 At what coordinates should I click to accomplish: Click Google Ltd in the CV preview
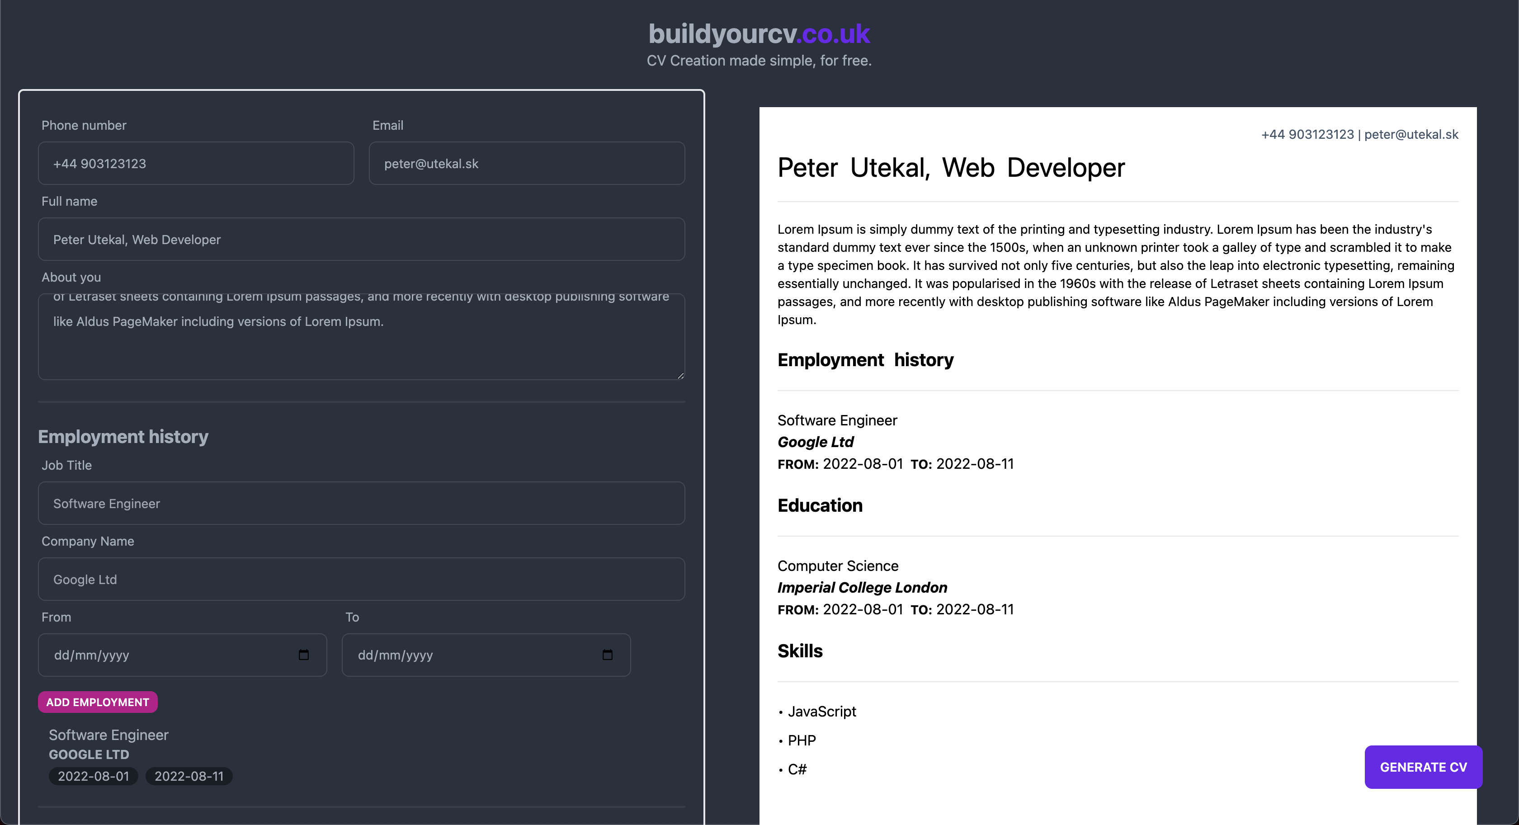[816, 442]
